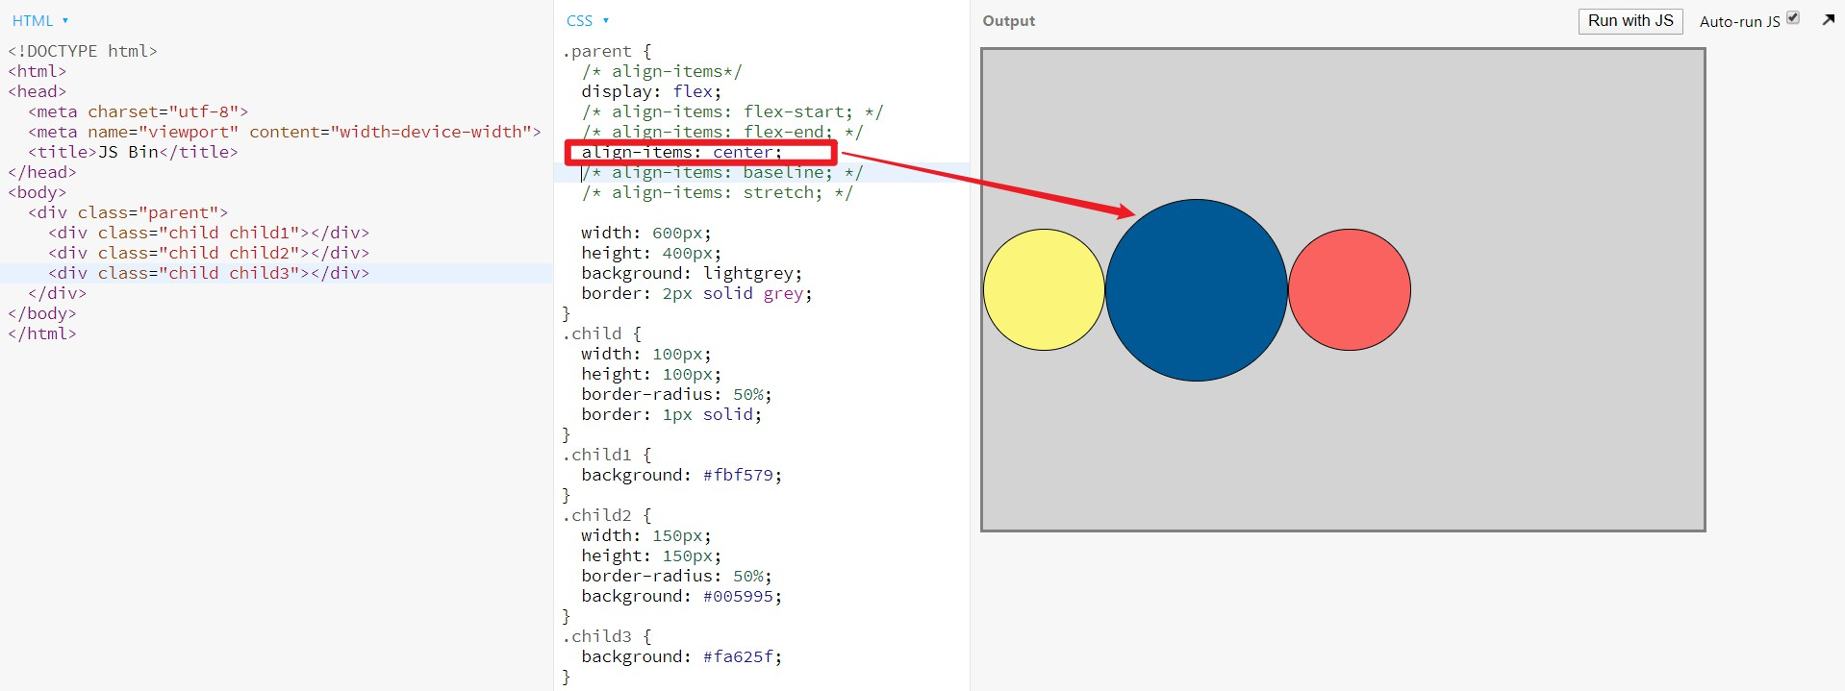This screenshot has width=1845, height=691.
Task: Pop out the output in new window
Action: [1828, 19]
